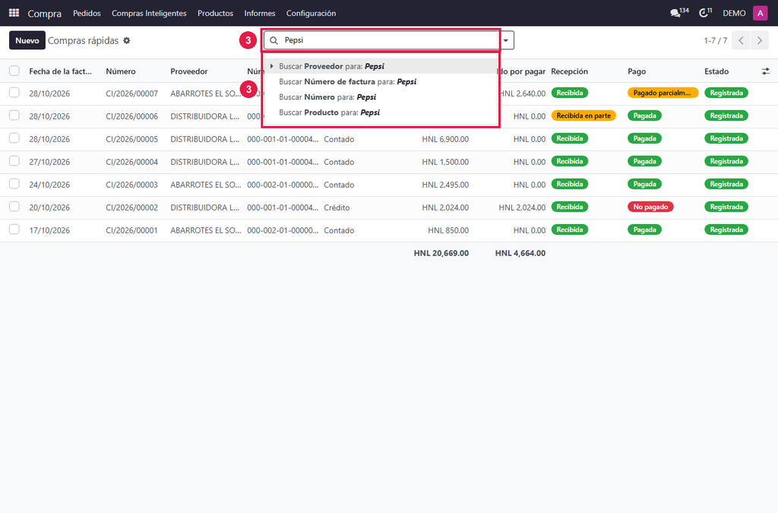
Task: Select row CI/2026/00002 checkbox
Action: 14,207
